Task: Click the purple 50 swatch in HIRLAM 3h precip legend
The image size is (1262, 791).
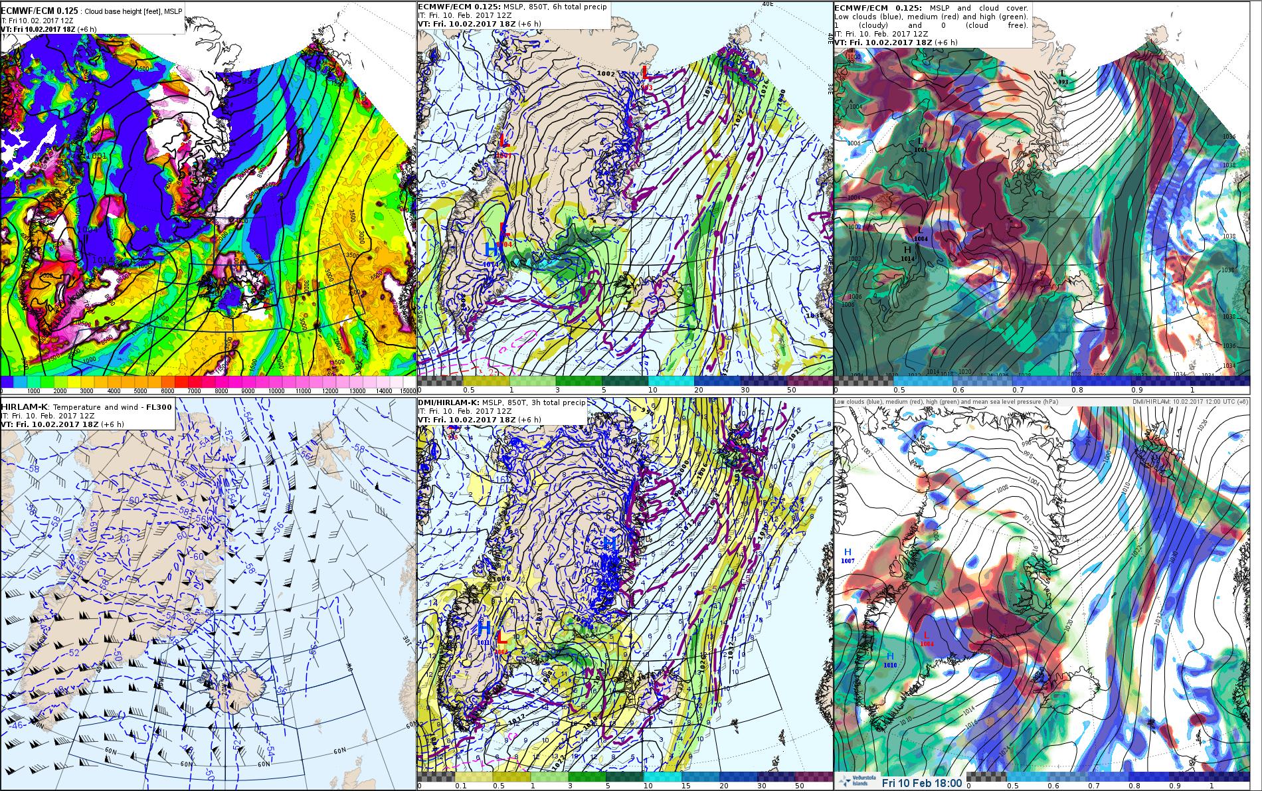Action: coord(814,776)
